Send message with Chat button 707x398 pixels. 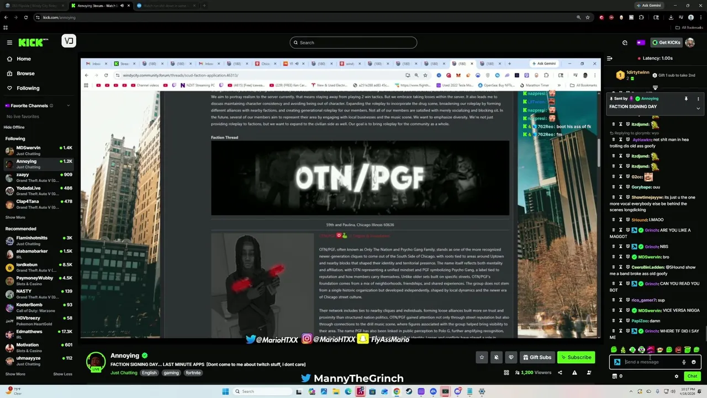tap(692, 376)
